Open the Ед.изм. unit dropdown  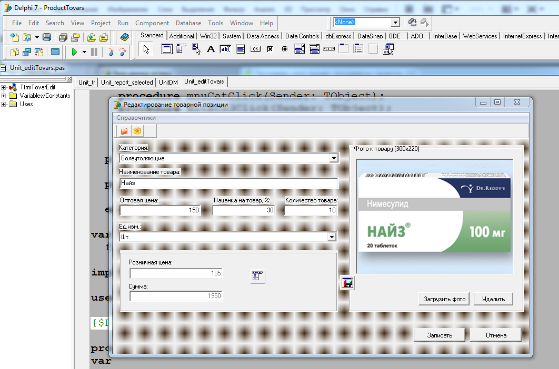coord(332,237)
